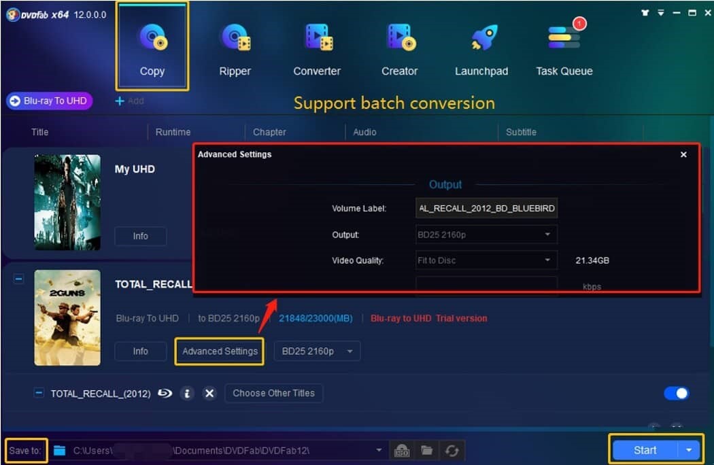Switch to the Copy module

[152, 44]
